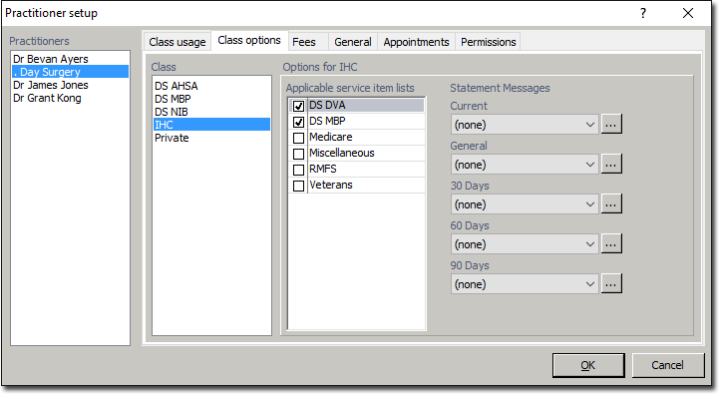Expand the 60 Days message dropdown
719x394 pixels.
pos(525,244)
